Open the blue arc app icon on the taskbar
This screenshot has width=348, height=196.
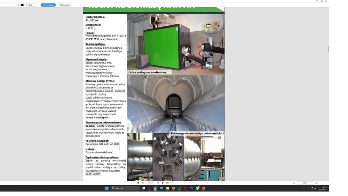(191, 188)
